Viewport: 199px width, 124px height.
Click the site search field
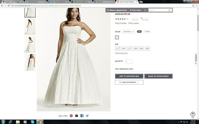pyautogui.click(x=158, y=10)
